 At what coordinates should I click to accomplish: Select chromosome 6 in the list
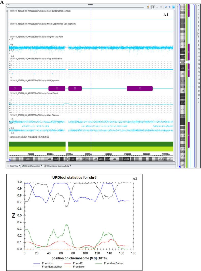tap(198, 33)
